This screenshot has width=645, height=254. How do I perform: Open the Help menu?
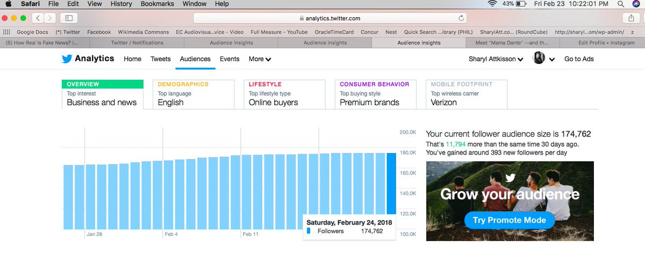pyautogui.click(x=221, y=4)
